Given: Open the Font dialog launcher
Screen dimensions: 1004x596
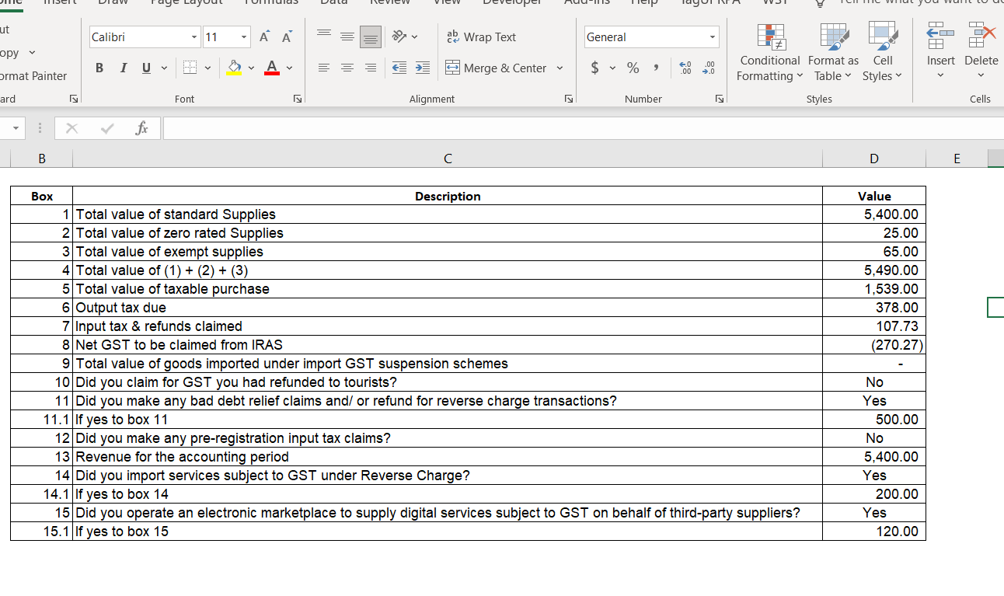Looking at the screenshot, I should (297, 99).
